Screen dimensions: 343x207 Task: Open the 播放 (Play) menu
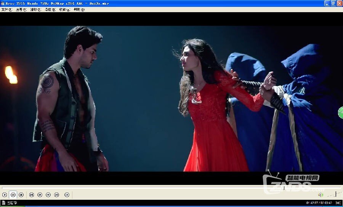pos(36,10)
